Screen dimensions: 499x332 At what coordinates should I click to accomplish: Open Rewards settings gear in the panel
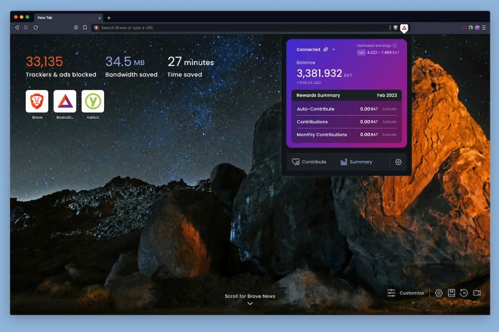coord(398,162)
